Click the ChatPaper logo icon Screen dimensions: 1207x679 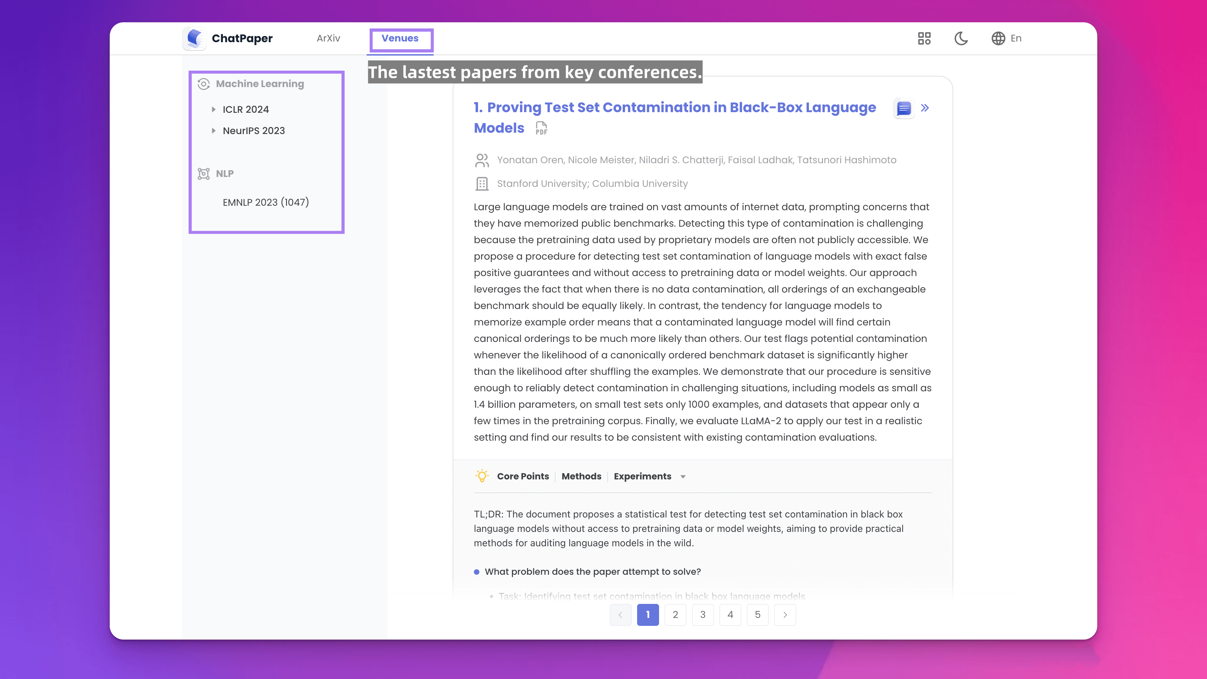[194, 38]
